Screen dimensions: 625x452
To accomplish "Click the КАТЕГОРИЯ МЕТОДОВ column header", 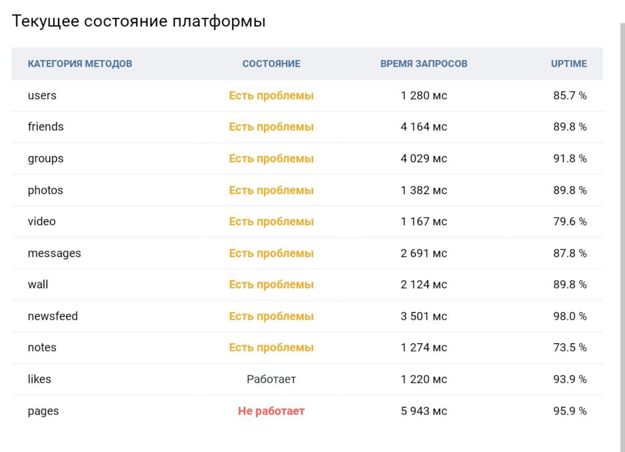I will click(x=80, y=64).
